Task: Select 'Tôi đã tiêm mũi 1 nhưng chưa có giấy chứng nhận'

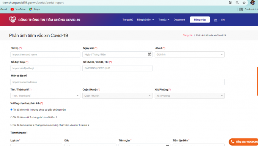Action: pos(11,109)
